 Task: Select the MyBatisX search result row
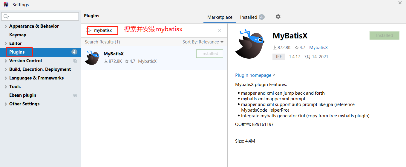(x=154, y=58)
